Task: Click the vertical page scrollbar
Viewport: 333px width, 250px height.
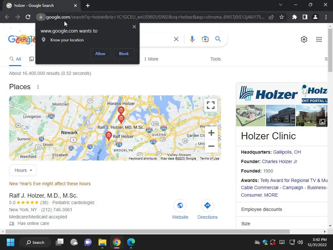Action: pyautogui.click(x=330, y=50)
